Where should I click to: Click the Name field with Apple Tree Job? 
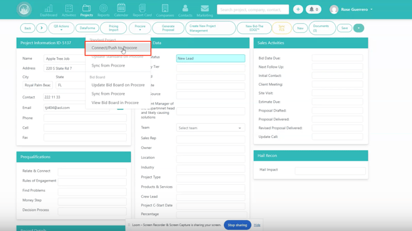65,59
